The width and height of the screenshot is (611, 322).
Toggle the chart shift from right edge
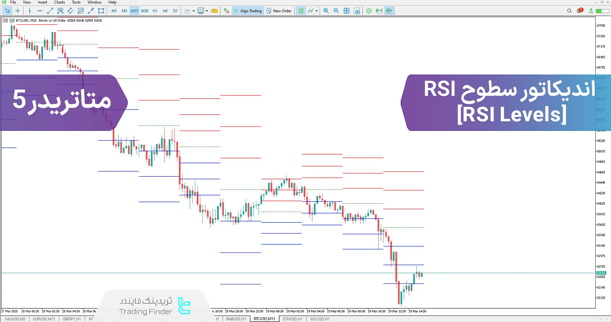(389, 11)
